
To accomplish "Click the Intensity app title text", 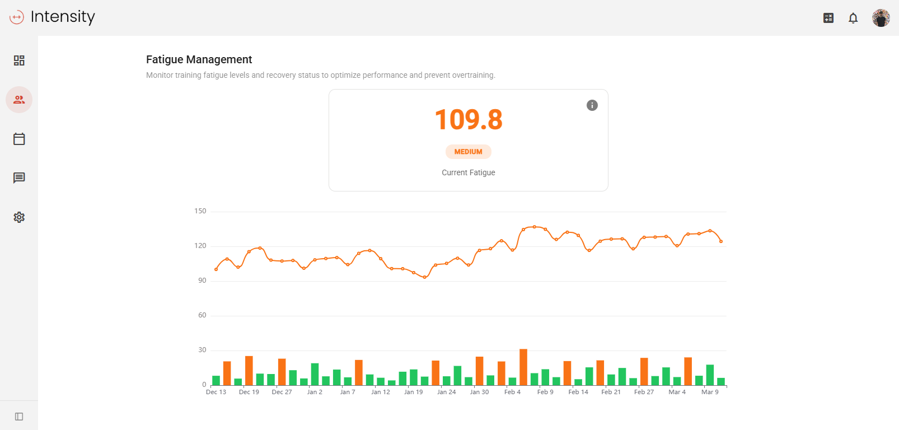I will click(63, 17).
